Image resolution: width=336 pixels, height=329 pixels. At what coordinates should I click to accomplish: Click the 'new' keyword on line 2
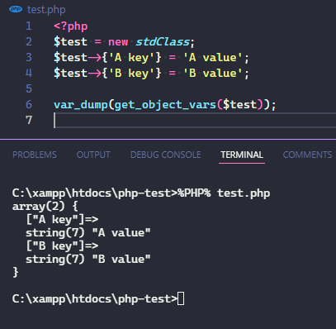point(118,42)
